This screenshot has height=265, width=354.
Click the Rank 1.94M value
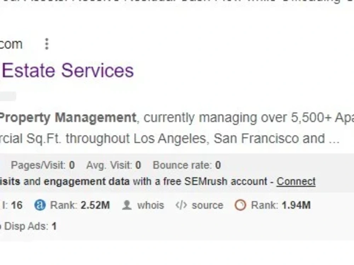click(x=296, y=205)
